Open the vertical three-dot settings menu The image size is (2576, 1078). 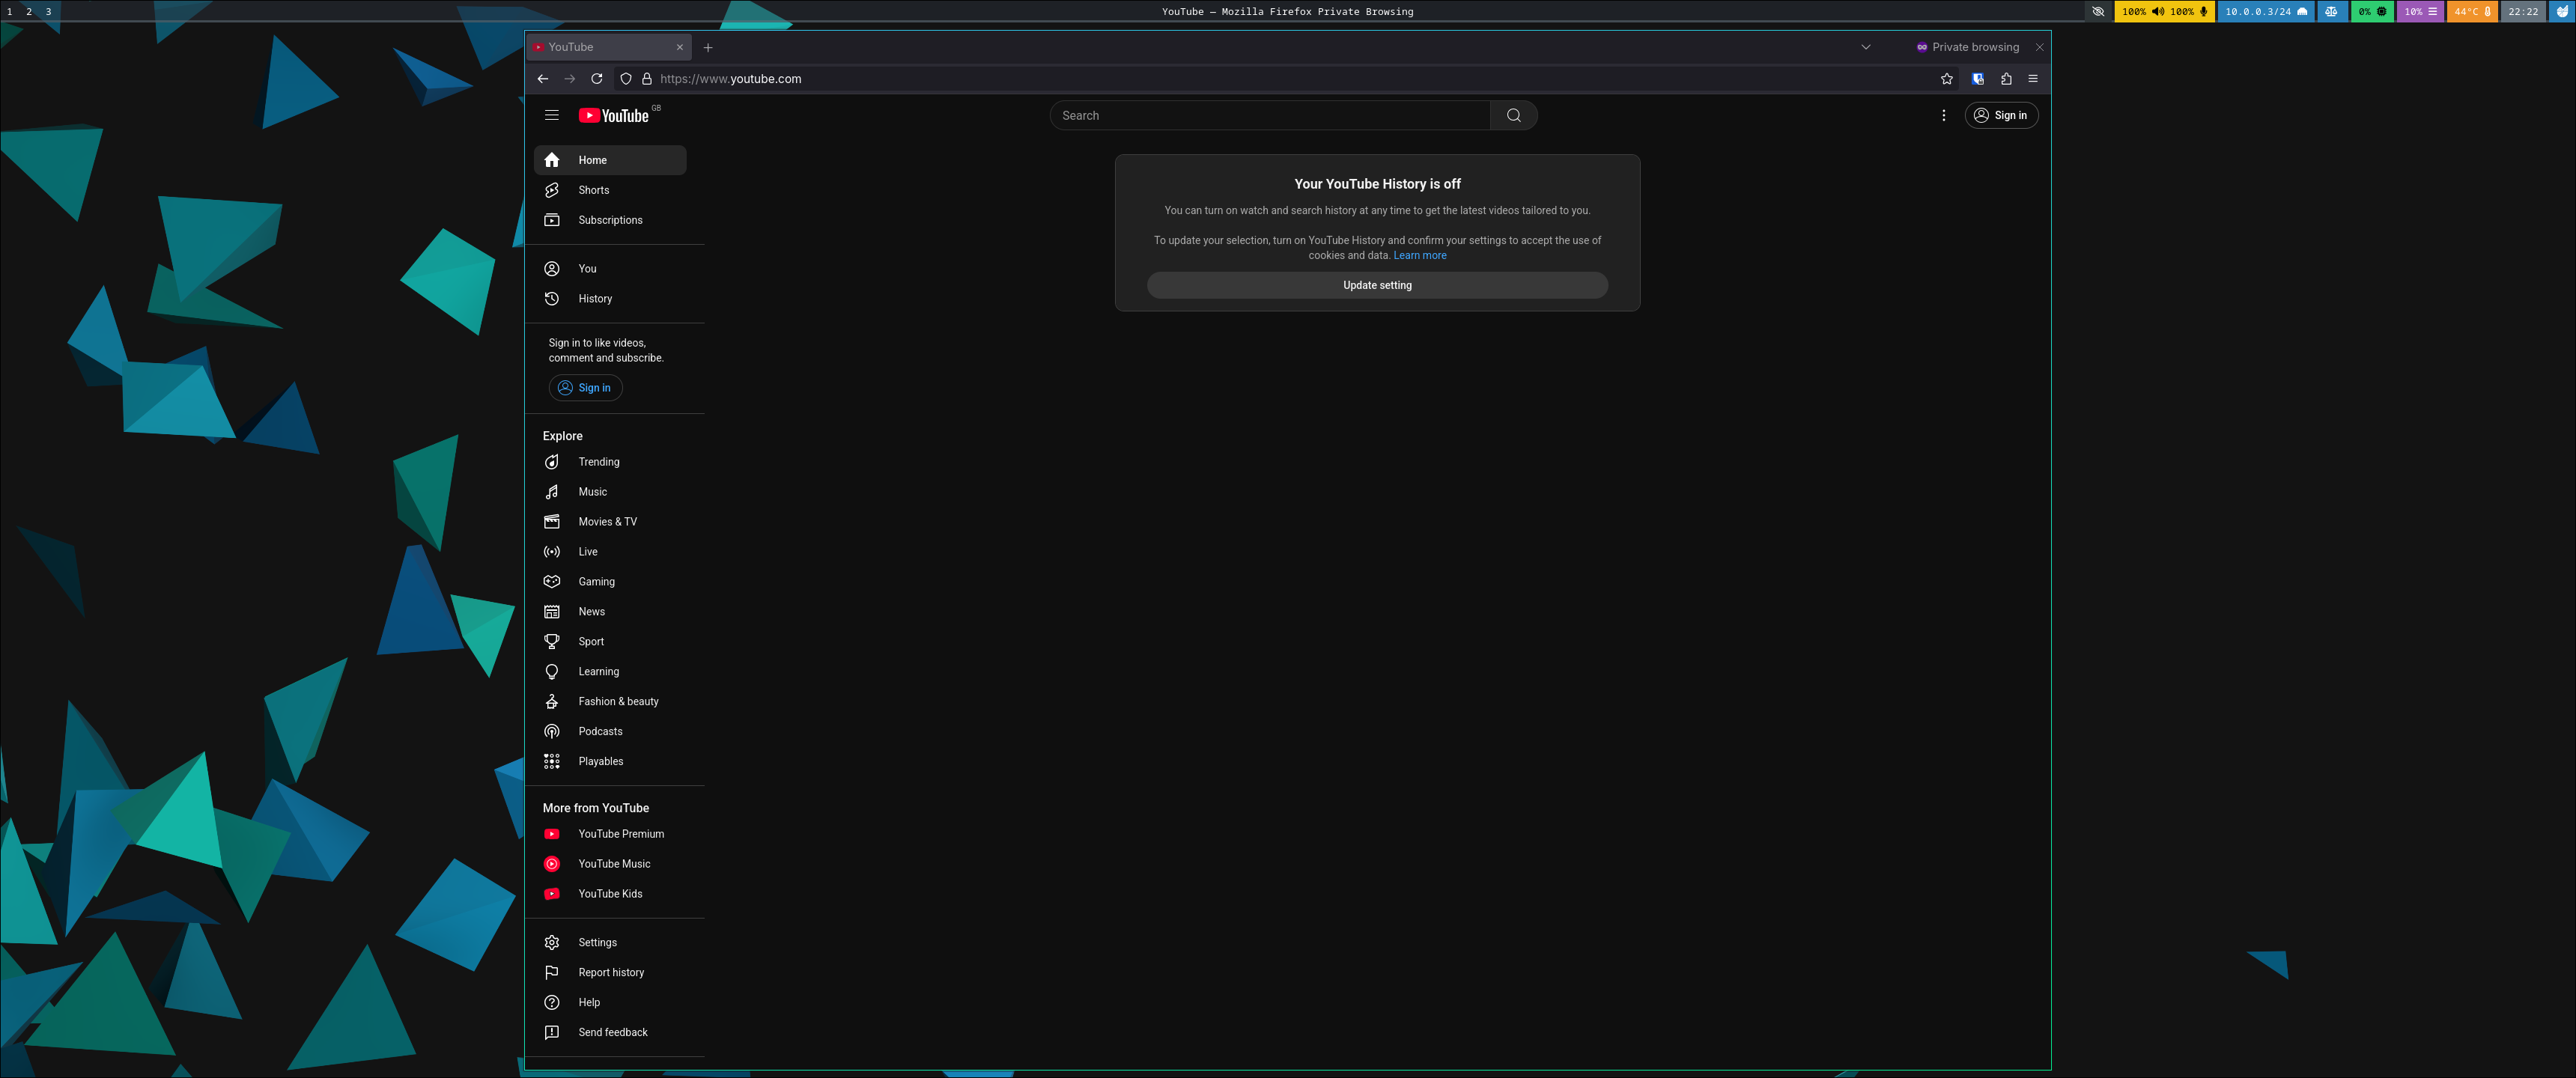[1943, 115]
